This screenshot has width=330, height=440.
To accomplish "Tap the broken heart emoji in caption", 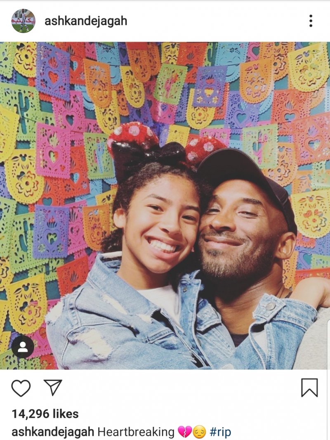I will coord(184,432).
